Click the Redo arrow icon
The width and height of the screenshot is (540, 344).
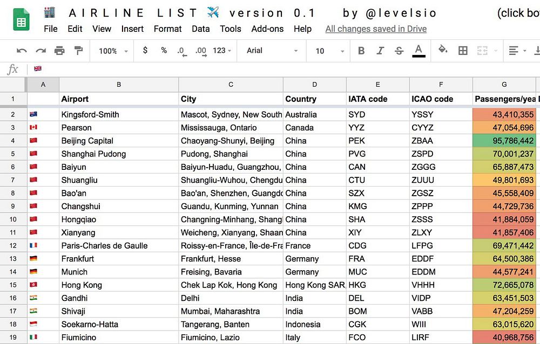[x=40, y=51]
